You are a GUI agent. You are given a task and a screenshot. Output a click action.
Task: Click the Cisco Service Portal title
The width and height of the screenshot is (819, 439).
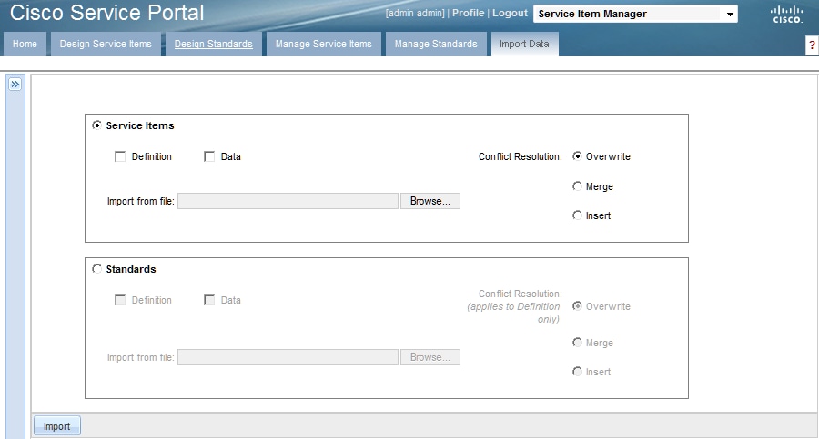(x=106, y=13)
